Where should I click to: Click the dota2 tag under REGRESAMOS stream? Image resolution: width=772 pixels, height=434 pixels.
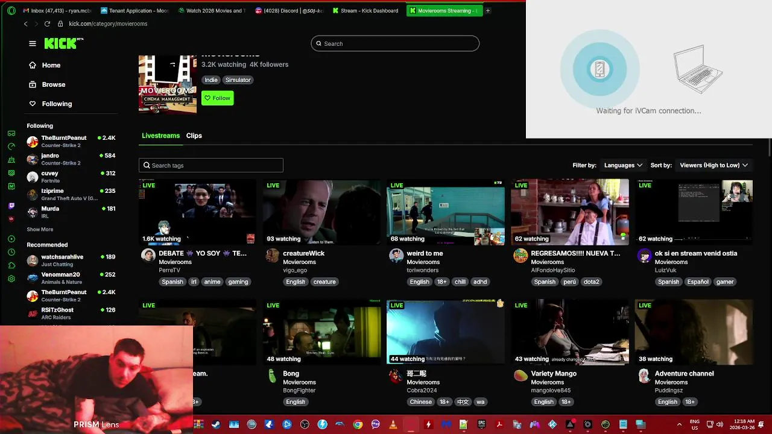coord(591,281)
